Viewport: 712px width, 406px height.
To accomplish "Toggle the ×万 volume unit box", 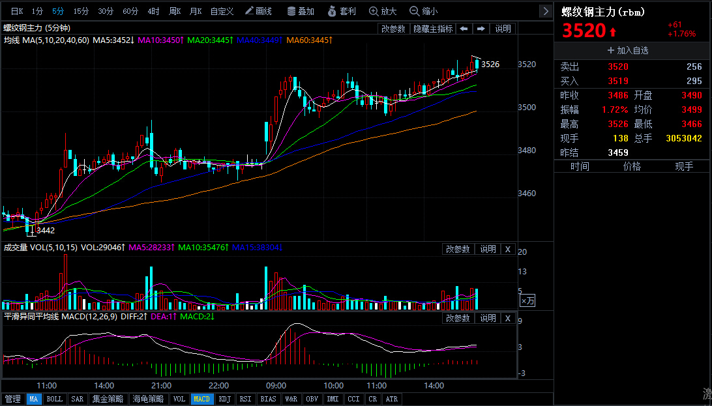I will (x=527, y=300).
